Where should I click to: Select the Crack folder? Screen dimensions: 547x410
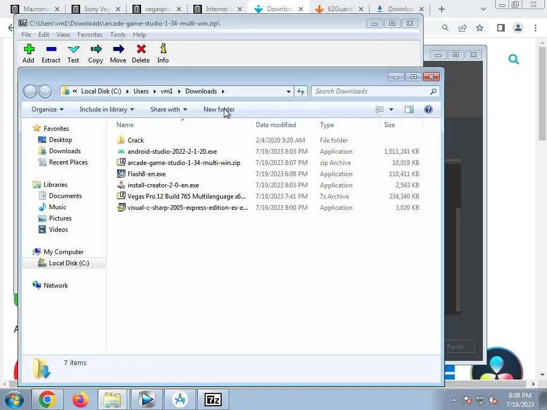135,140
